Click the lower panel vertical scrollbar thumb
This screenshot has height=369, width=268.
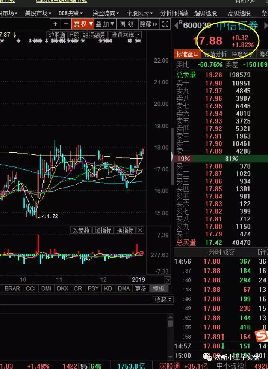(171, 323)
